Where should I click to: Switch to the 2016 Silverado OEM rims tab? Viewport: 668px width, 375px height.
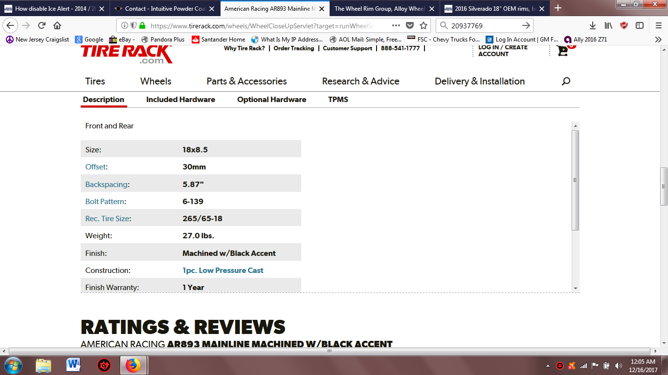point(494,8)
